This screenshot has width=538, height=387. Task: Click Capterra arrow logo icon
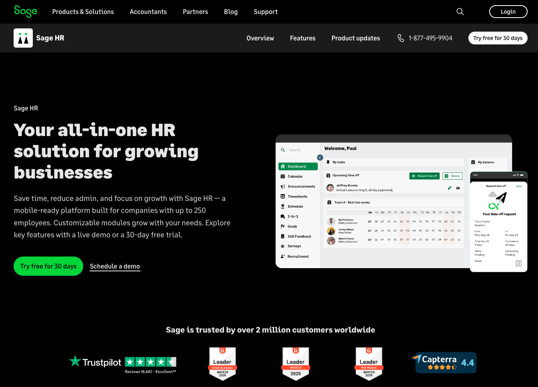pyautogui.click(x=417, y=359)
